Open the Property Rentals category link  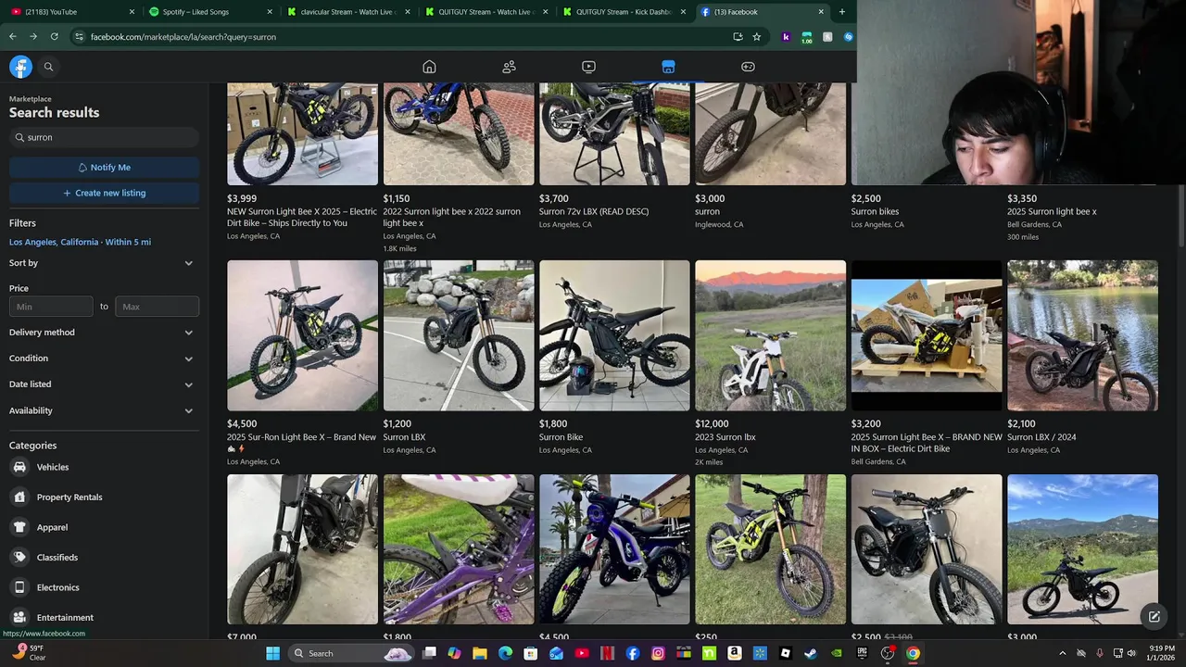click(69, 497)
